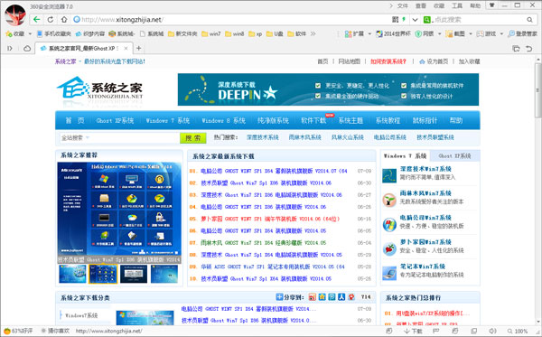The image size is (542, 337).
Task: Open 登录管家 login manager
Action: pos(522,33)
